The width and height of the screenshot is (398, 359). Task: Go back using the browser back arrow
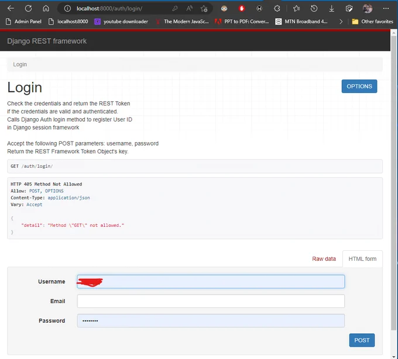pos(11,8)
